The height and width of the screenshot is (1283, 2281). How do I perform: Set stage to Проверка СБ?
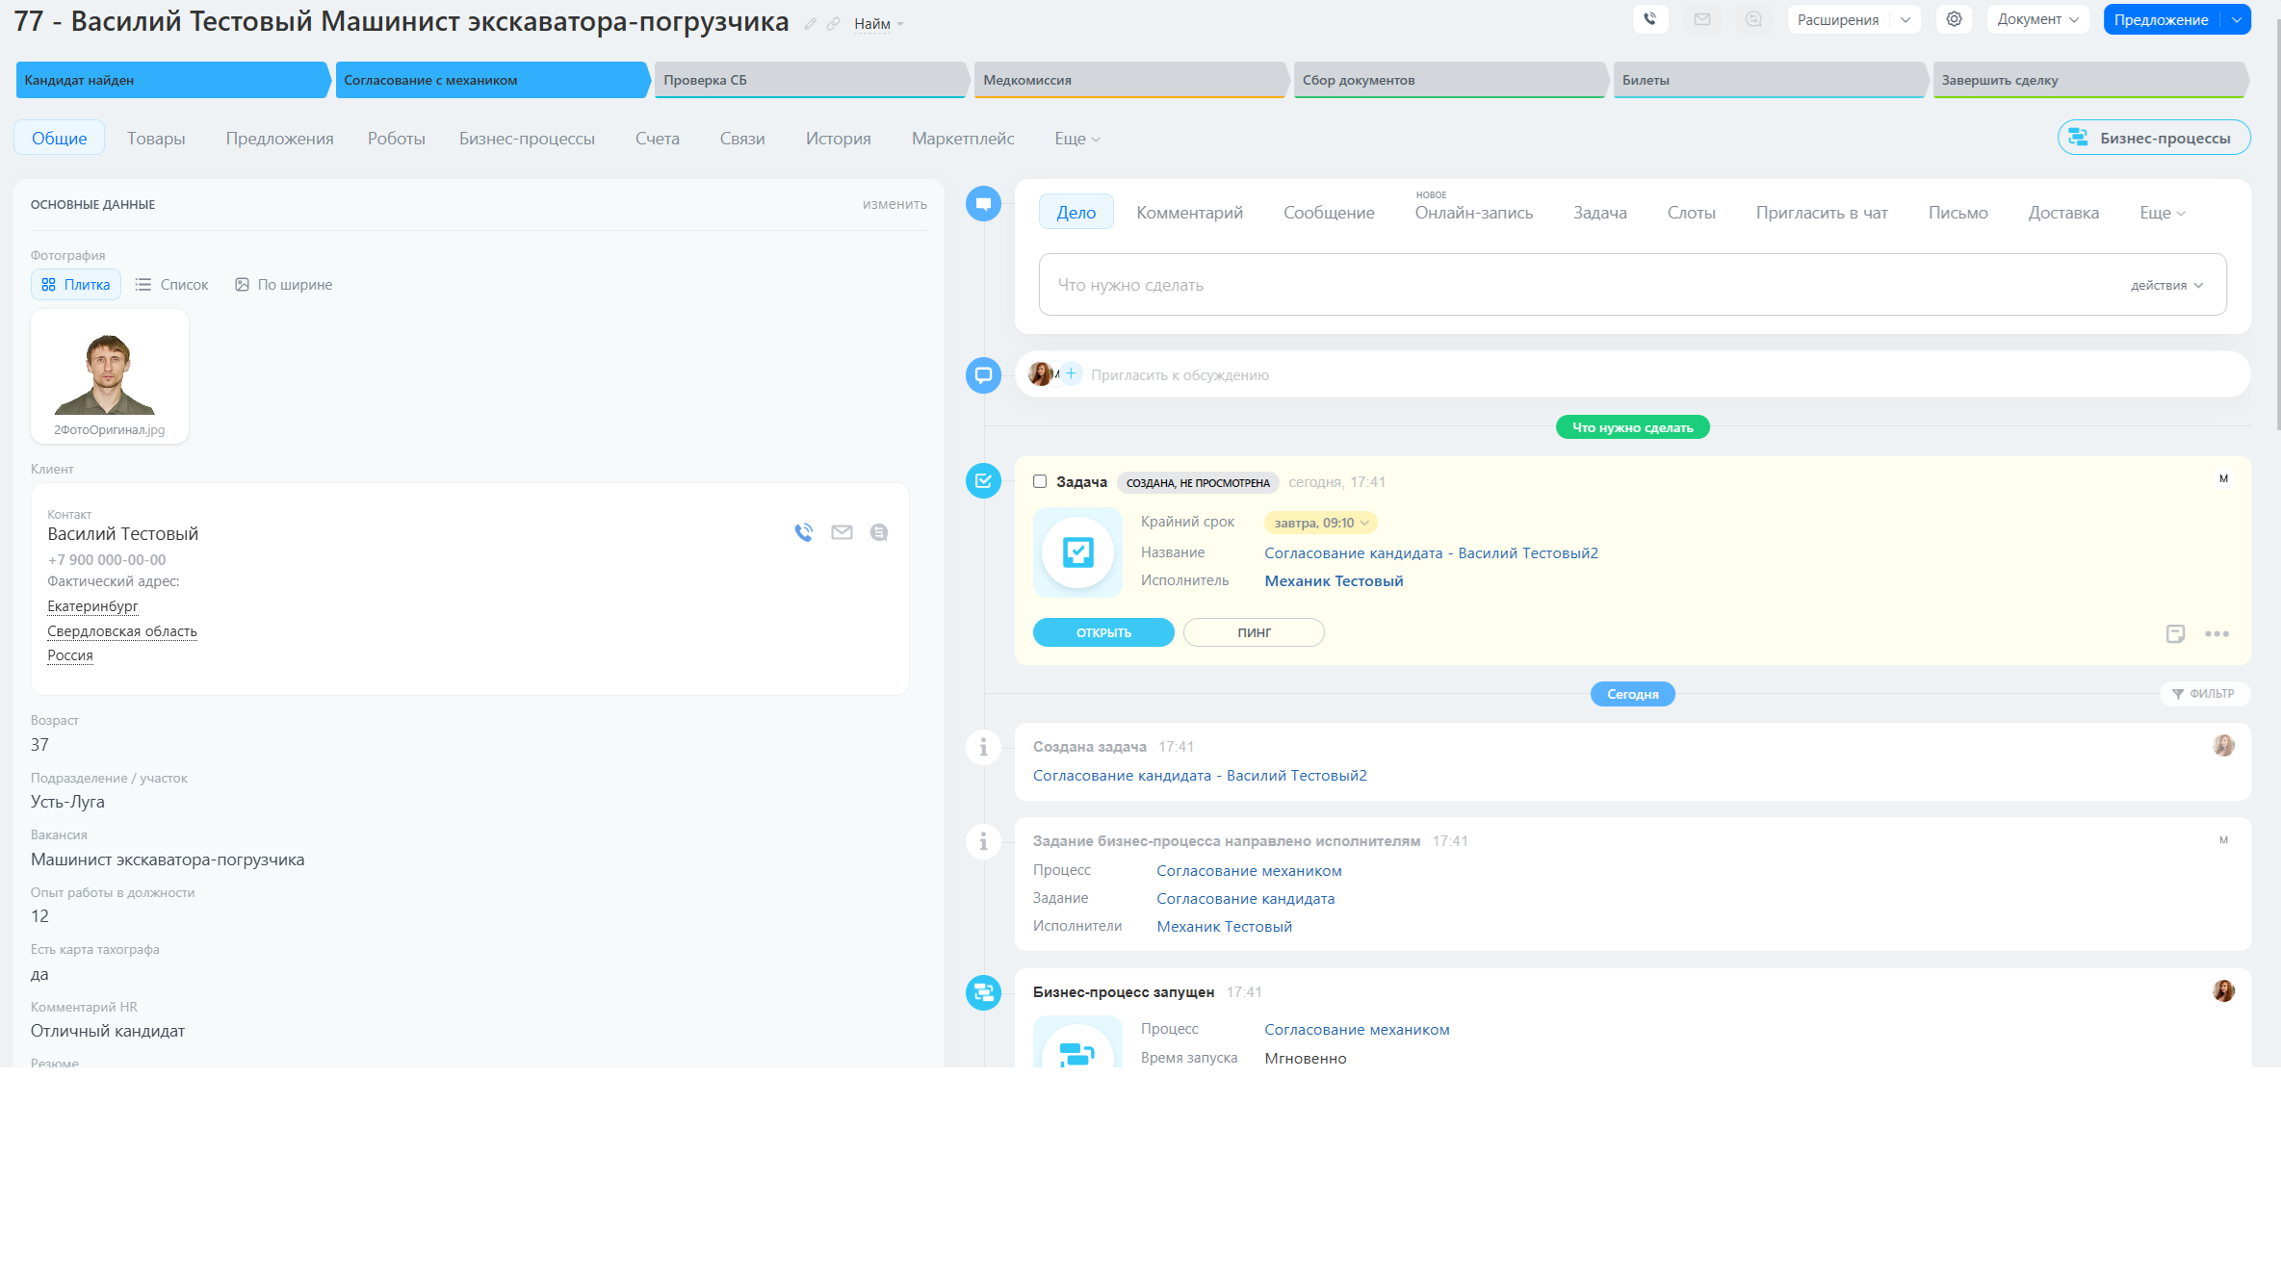click(809, 80)
